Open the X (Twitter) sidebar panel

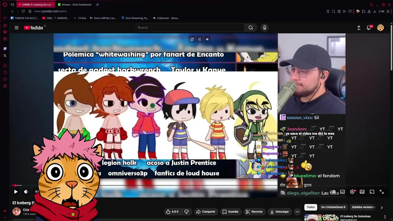tap(5, 56)
